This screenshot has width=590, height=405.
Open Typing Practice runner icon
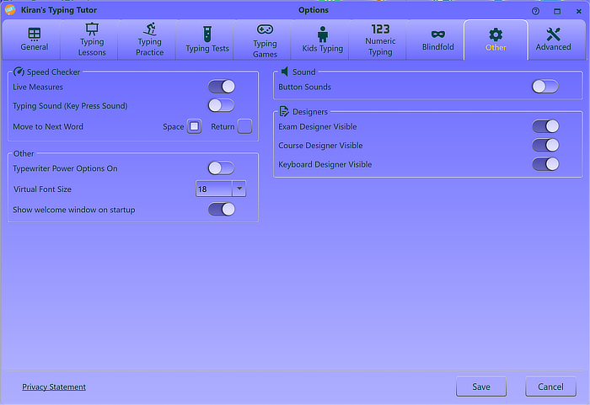point(150,29)
